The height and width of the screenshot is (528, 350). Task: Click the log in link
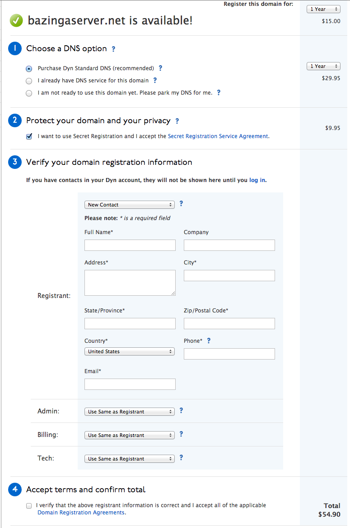pyautogui.click(x=257, y=180)
